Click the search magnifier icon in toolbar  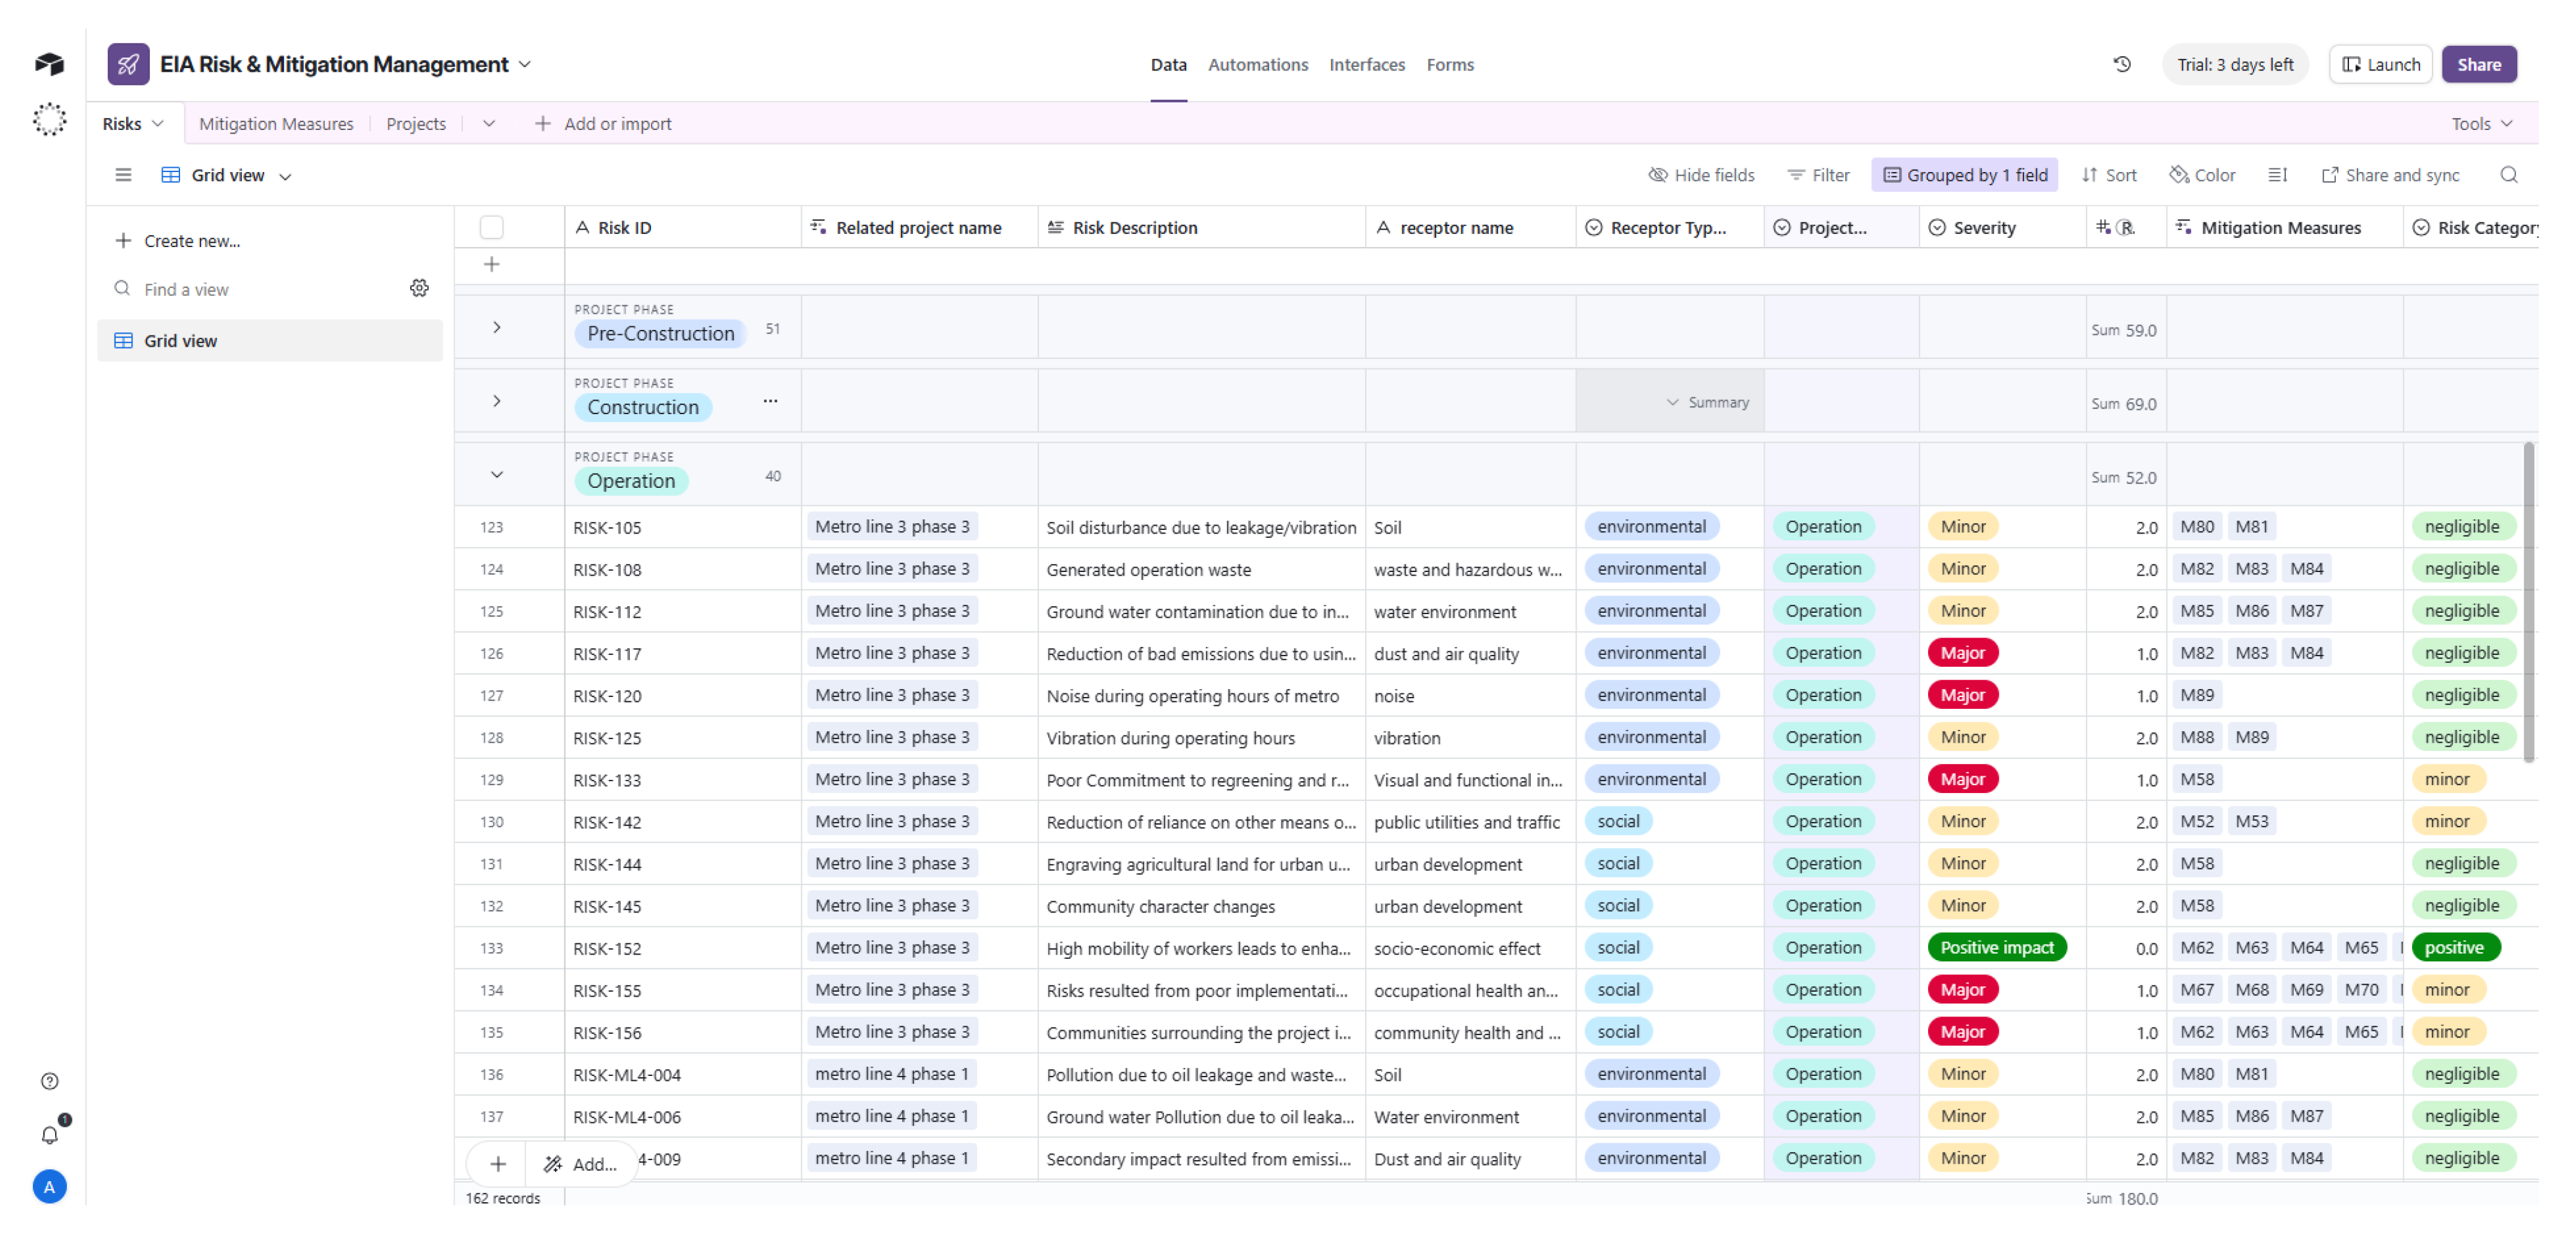tap(2508, 175)
